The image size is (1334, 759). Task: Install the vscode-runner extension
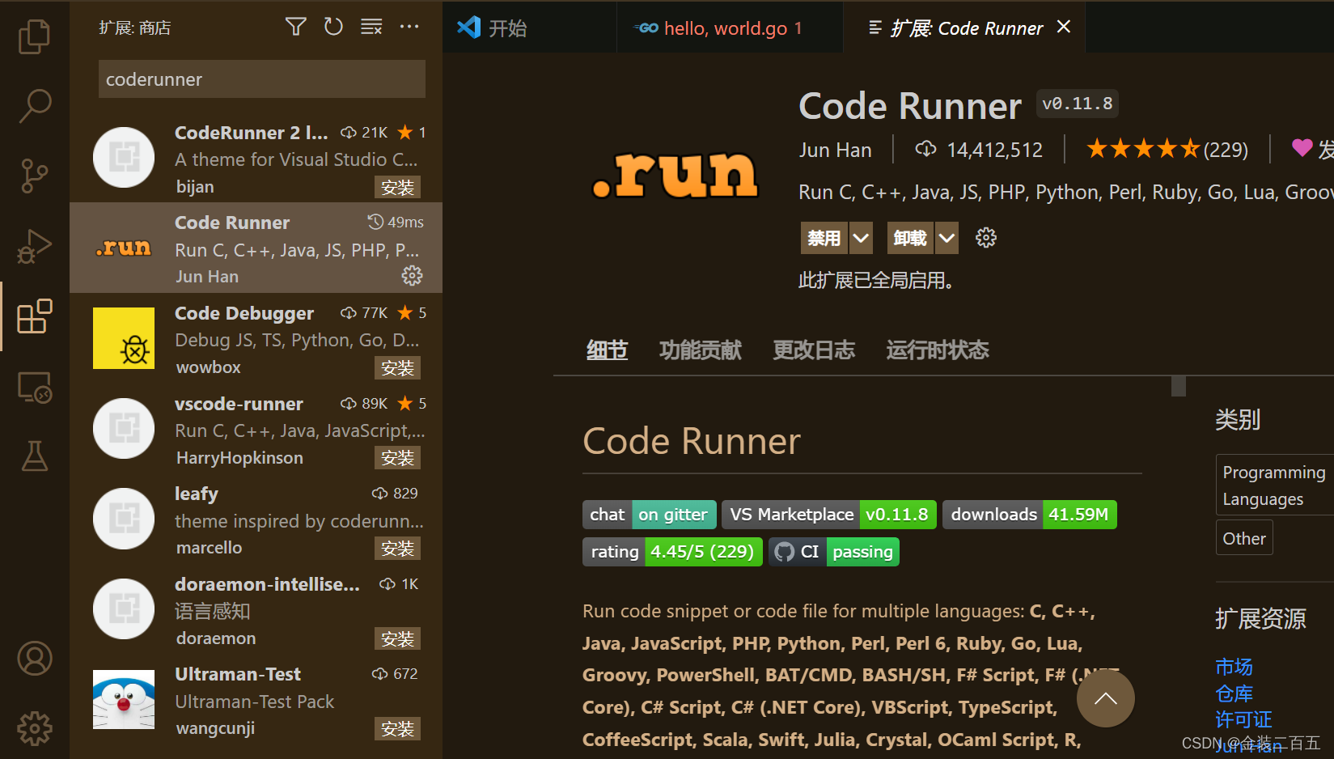point(397,458)
